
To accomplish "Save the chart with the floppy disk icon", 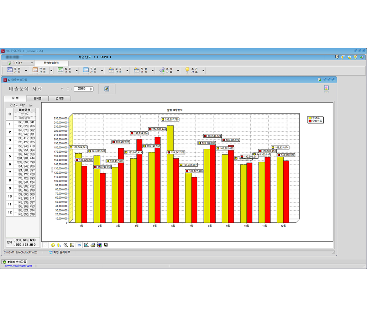I will click(106, 245).
